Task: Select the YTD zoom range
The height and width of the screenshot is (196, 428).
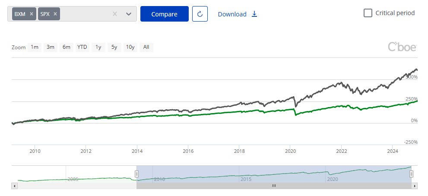Action: 82,47
